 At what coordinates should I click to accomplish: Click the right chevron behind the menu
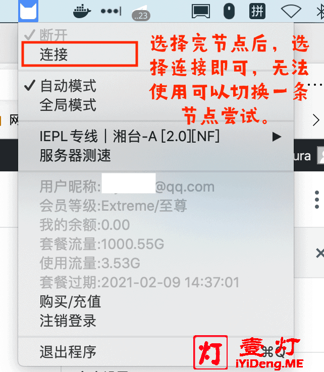pyautogui.click(x=316, y=120)
